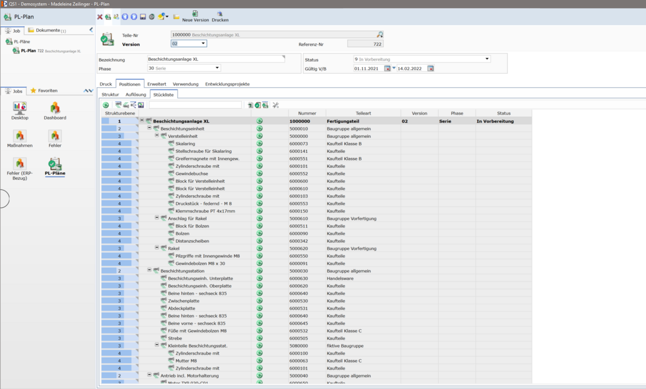Open the yellow note dropdown in toolbar
Image resolution: width=646 pixels, height=389 pixels.
[x=167, y=17]
